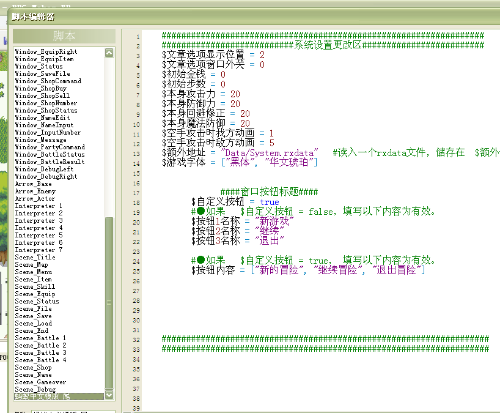Click the ####窗口按钮标题#### comment line
Image resolution: width=500 pixels, height=413 pixels.
click(x=269, y=192)
